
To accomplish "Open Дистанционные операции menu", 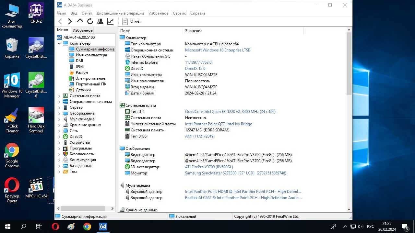I will 120,13.
